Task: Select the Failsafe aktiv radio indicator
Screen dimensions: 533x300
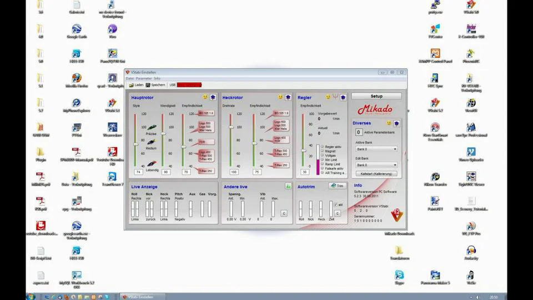Action: click(x=322, y=168)
